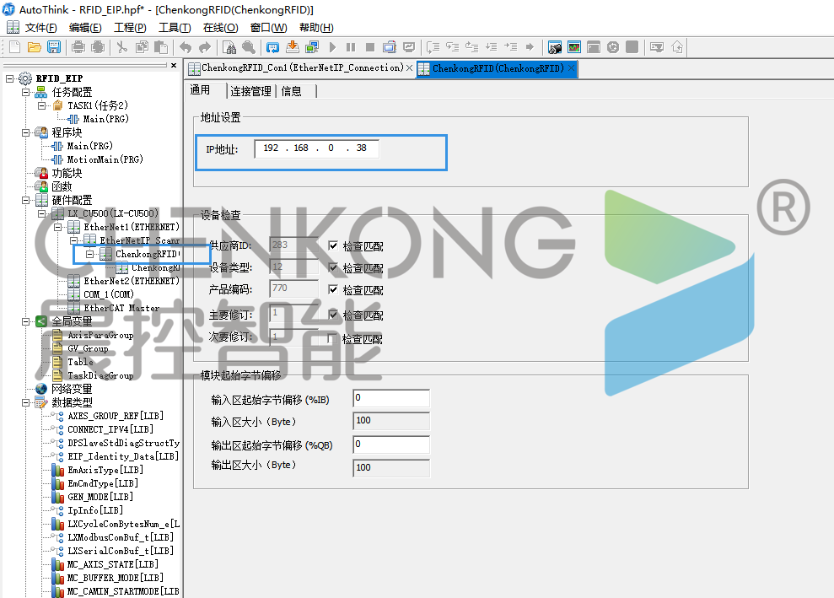The height and width of the screenshot is (598, 834).
Task: Open the 文件(F) menu
Action: coord(41,28)
